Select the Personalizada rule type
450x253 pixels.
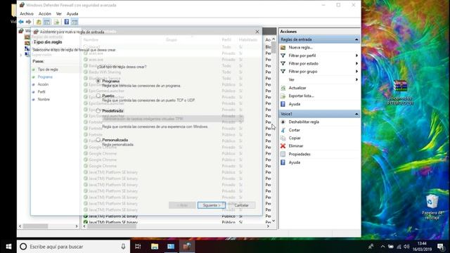coord(98,140)
